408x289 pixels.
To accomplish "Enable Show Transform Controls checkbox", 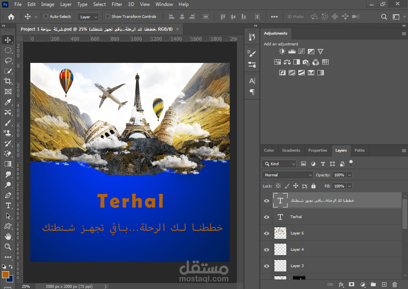I will click(107, 16).
